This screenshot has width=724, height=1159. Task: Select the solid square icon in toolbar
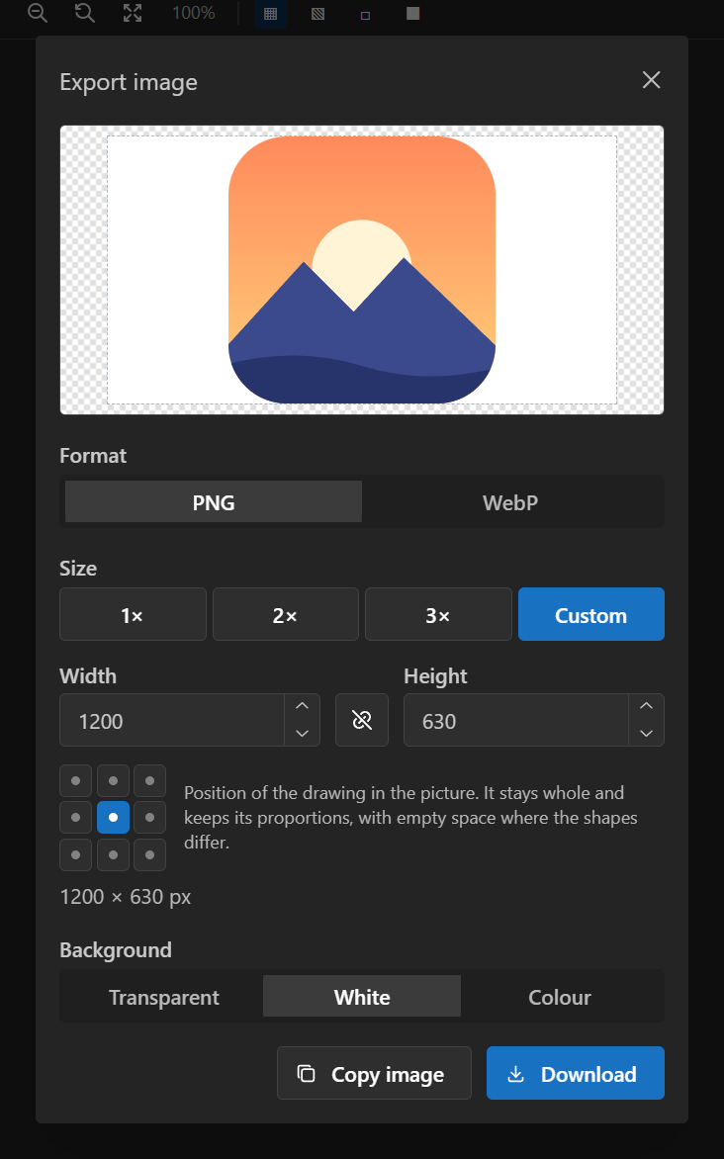coord(412,13)
